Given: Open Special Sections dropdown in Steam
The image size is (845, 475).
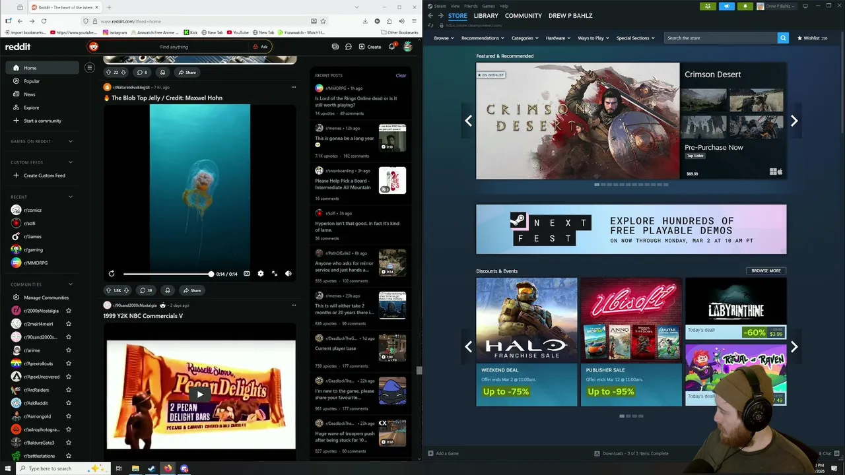Looking at the screenshot, I should coord(635,38).
